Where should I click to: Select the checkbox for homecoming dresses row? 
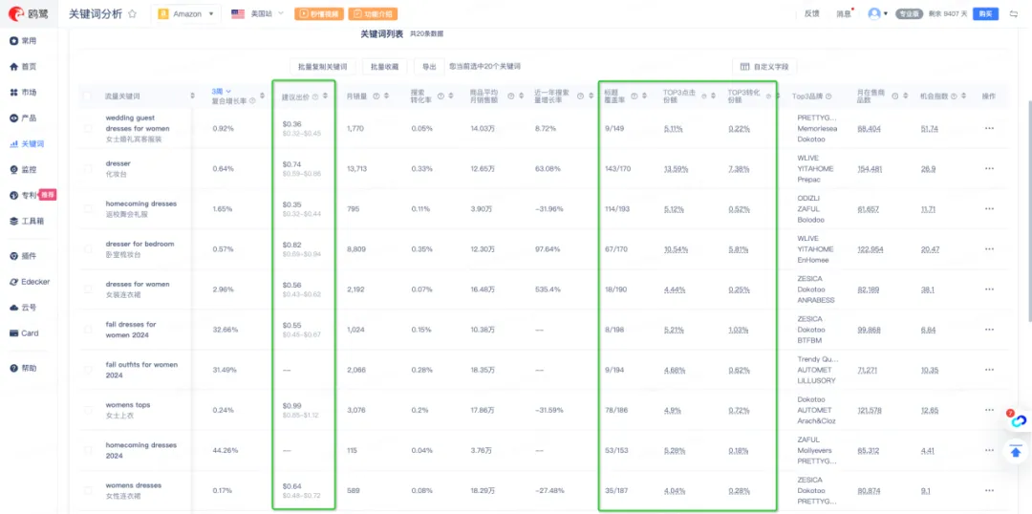point(88,208)
